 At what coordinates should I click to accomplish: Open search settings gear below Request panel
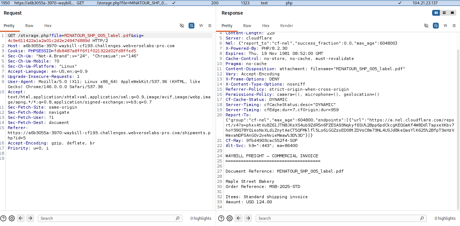(x=11, y=218)
